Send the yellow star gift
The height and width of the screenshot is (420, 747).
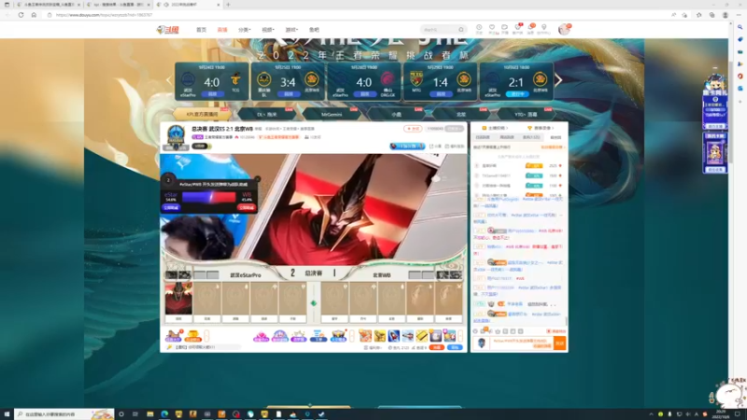pyautogui.click(x=380, y=336)
